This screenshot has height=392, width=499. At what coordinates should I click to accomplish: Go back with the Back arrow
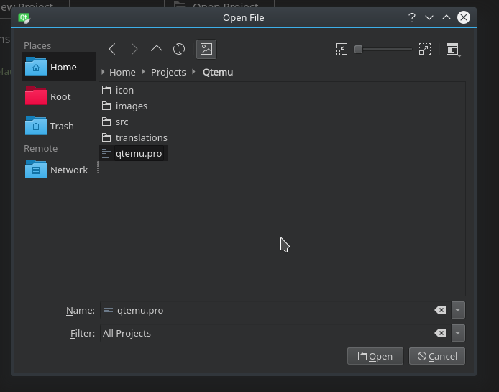click(x=112, y=49)
